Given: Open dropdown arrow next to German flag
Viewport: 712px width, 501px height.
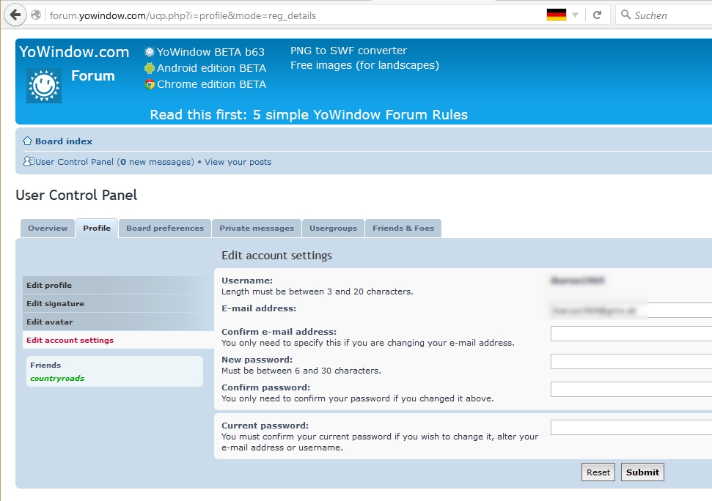Looking at the screenshot, I should [x=576, y=15].
